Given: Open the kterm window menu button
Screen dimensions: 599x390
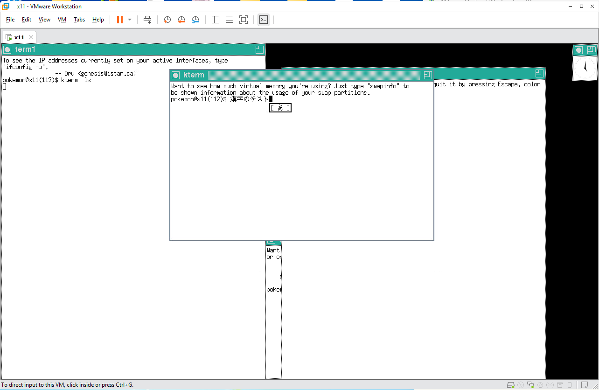Looking at the screenshot, I should click(175, 75).
